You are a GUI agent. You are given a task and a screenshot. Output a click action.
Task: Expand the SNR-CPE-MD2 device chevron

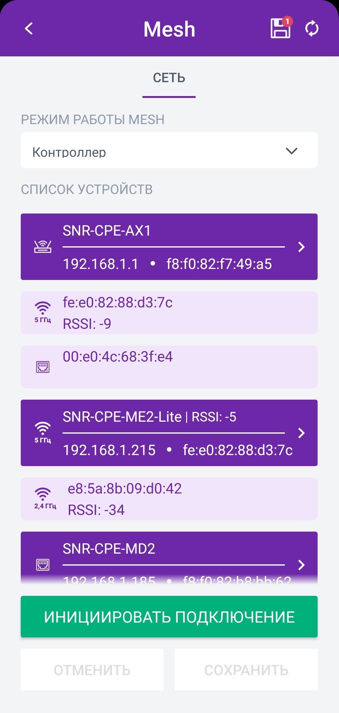[301, 565]
